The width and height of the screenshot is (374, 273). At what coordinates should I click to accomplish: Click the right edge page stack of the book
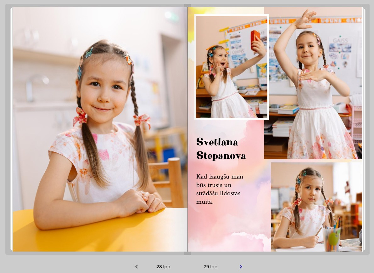[x=364, y=129]
